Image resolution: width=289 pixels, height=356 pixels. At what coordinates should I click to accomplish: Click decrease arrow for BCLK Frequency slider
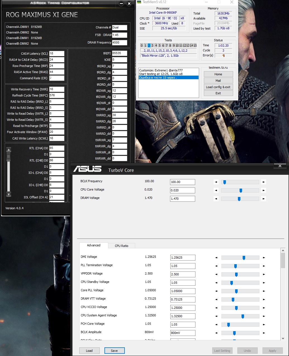216,182
